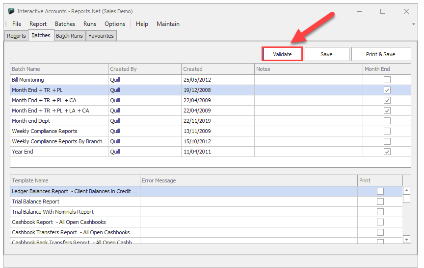Select the Month end Dept batch

point(211,121)
